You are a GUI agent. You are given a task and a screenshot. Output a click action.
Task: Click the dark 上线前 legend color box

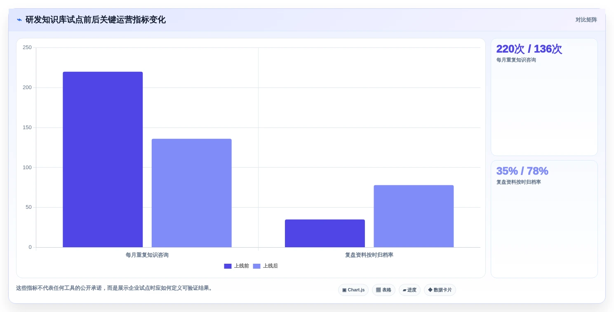coord(228,266)
